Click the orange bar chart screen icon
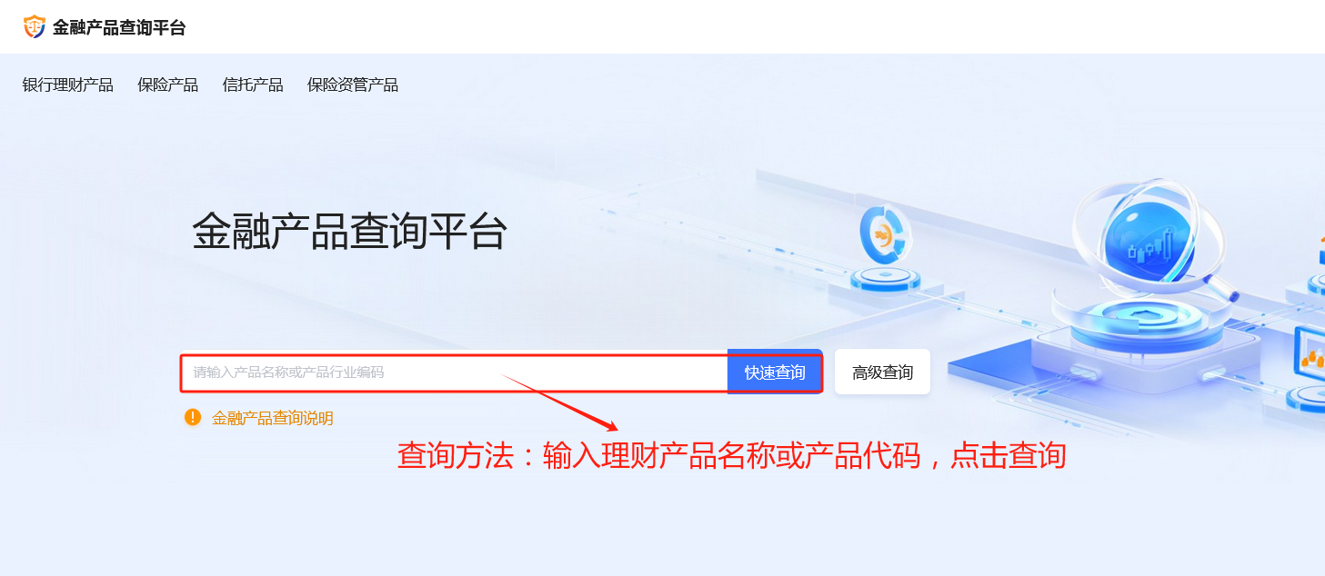The image size is (1325, 576). pos(1311,352)
